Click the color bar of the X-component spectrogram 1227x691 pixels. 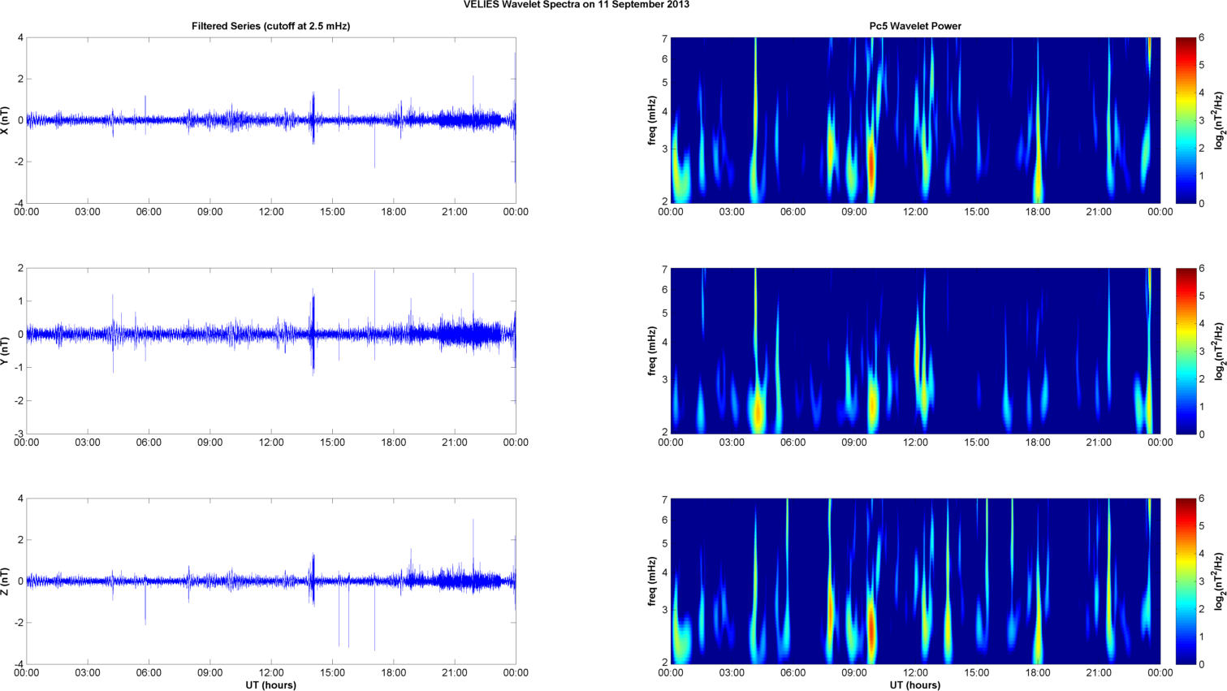pyautogui.click(x=1186, y=120)
